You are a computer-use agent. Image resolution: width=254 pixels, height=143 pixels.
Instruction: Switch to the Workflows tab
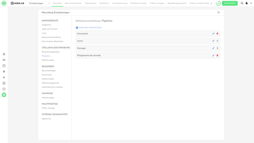point(104,3)
